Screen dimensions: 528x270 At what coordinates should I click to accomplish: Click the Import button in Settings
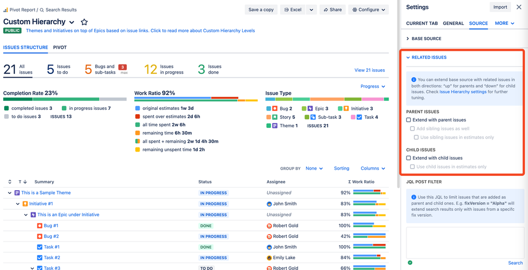pyautogui.click(x=501, y=7)
